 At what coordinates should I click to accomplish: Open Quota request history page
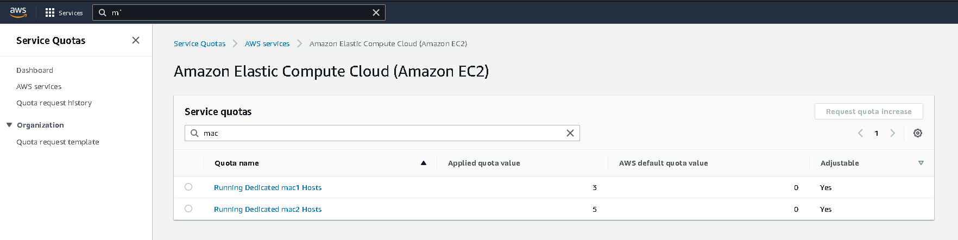pos(54,103)
